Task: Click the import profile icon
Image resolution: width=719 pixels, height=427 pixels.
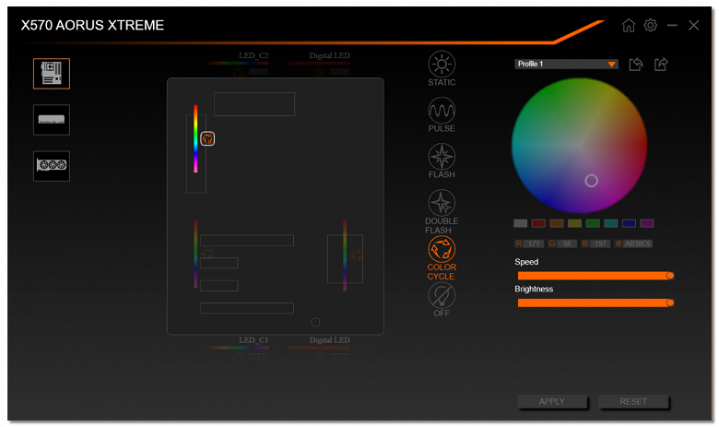Action: 635,65
